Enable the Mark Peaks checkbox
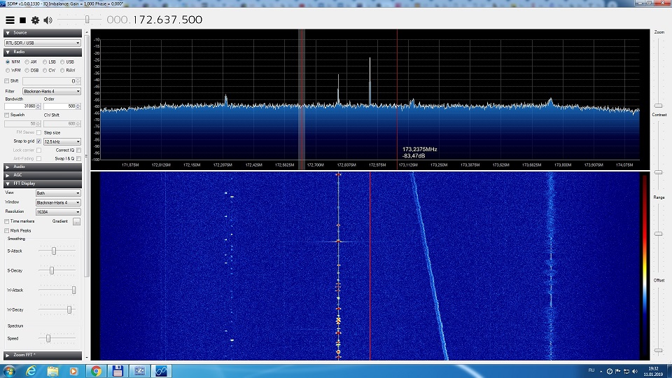 point(7,231)
